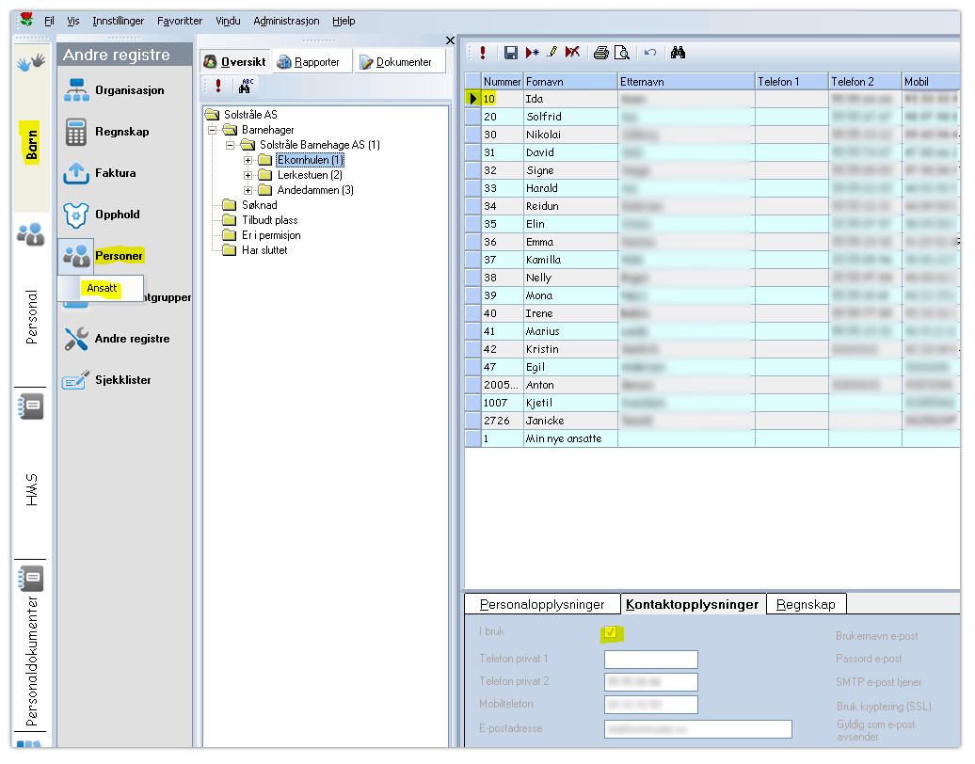
Task: Click the Fornavn cell reading Solfrid
Action: (x=570, y=117)
